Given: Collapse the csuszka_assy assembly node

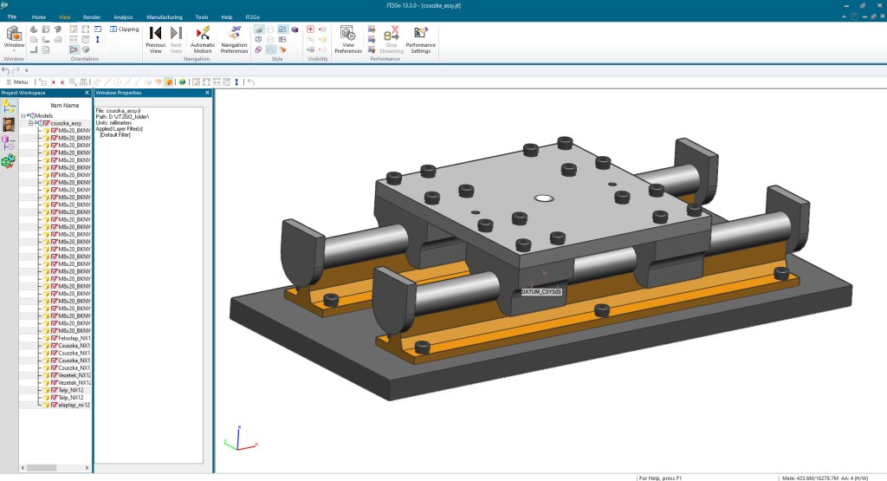Looking at the screenshot, I should tap(31, 123).
